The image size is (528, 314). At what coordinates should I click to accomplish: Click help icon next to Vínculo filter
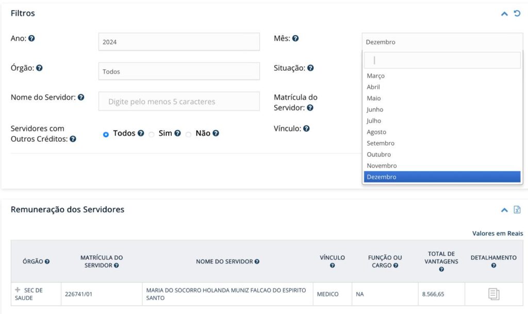pyautogui.click(x=306, y=129)
